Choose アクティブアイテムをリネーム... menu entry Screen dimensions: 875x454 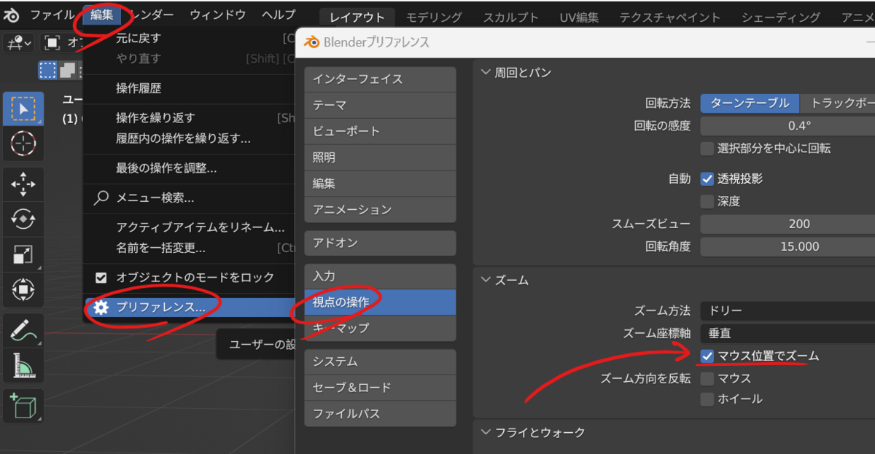(189, 227)
